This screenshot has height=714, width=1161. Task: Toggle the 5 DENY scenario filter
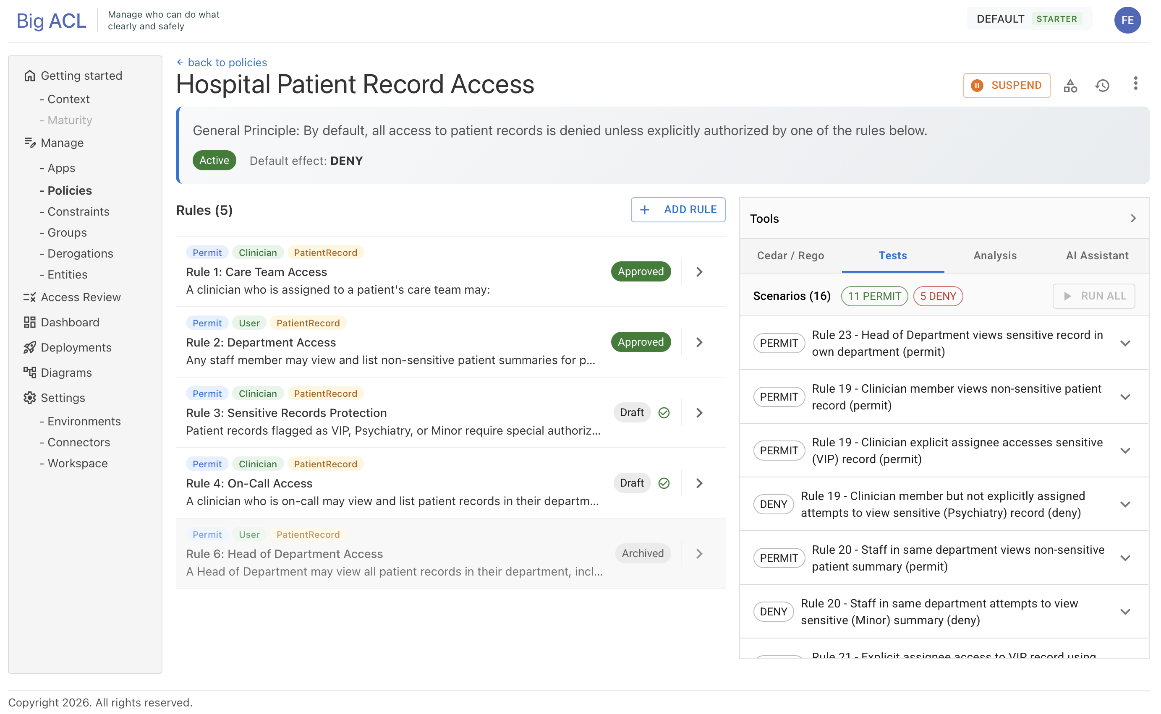click(x=938, y=296)
